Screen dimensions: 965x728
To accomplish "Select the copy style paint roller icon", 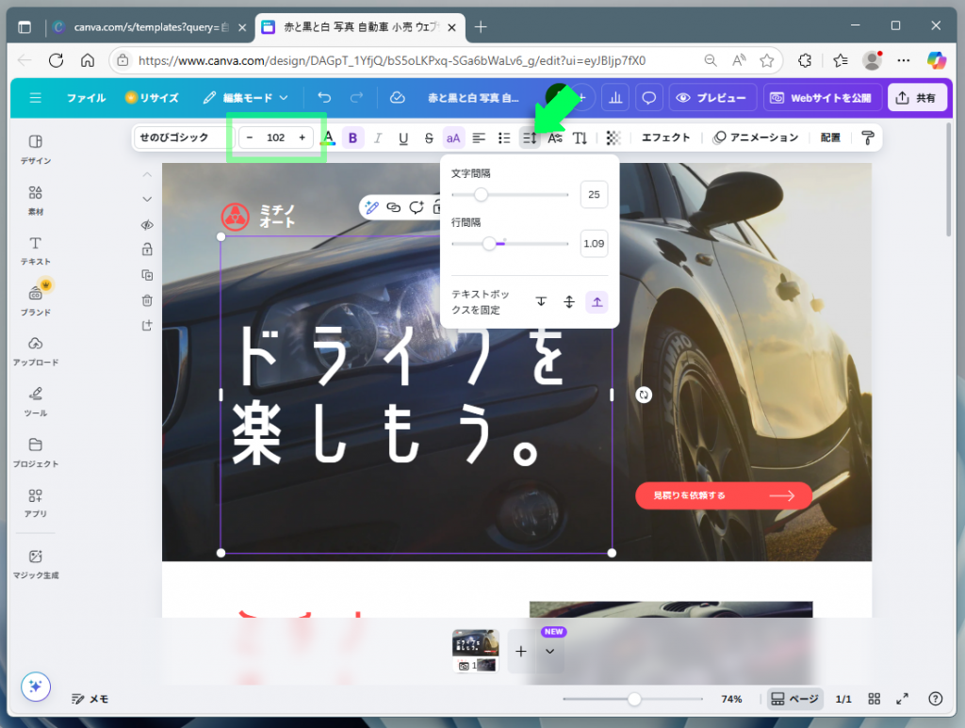I will pyautogui.click(x=867, y=138).
